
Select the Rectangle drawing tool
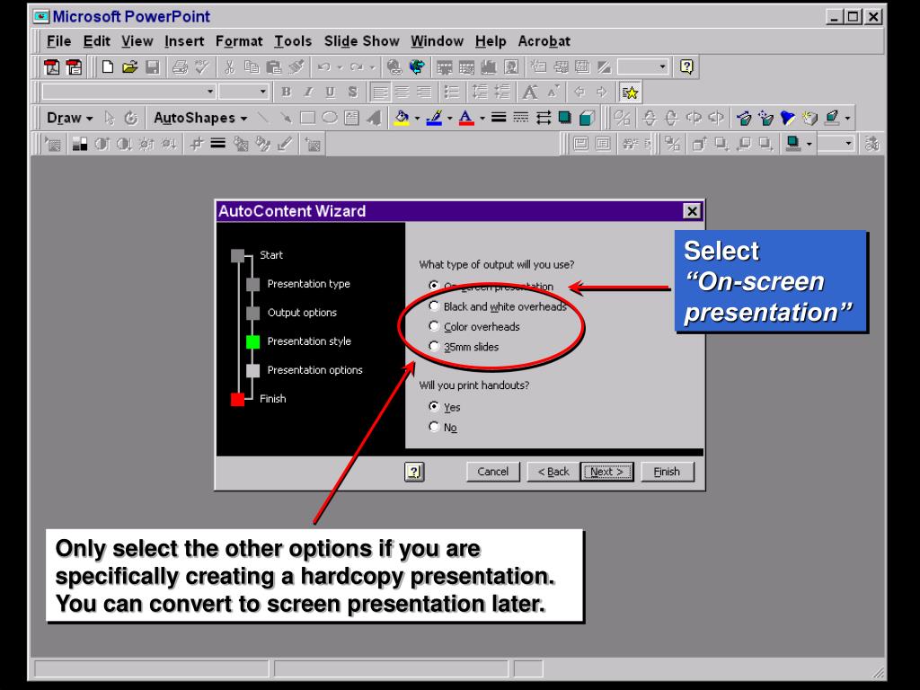(x=307, y=118)
